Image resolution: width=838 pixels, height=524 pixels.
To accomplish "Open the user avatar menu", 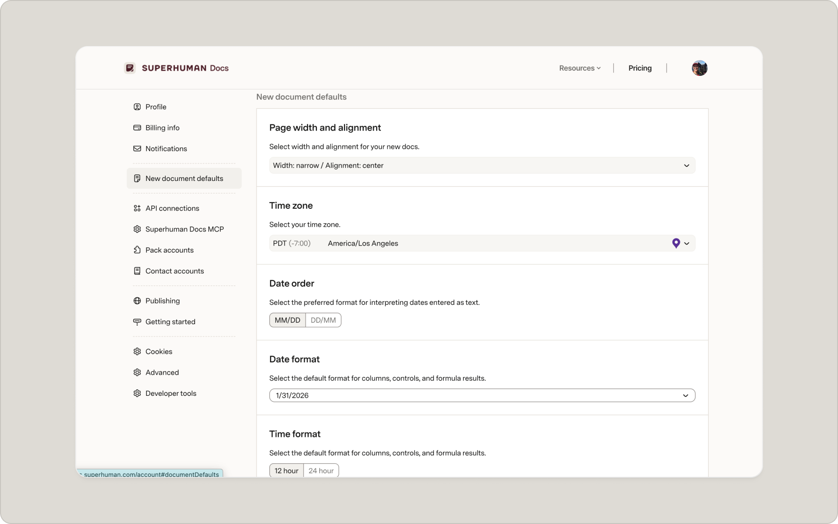I will (x=699, y=68).
